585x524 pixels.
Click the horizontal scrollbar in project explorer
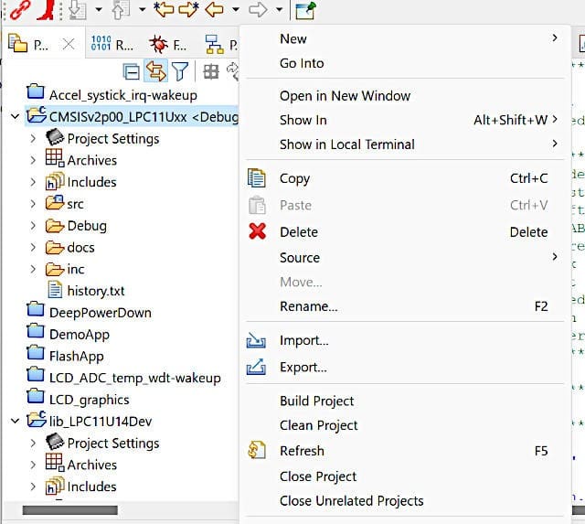click(x=70, y=509)
